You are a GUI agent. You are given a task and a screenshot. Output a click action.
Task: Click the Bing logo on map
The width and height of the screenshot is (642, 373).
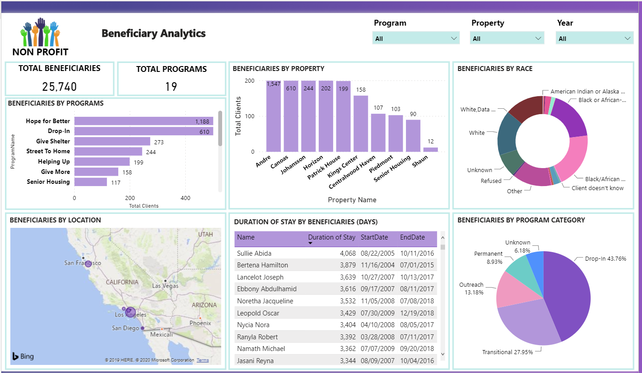pos(23,356)
